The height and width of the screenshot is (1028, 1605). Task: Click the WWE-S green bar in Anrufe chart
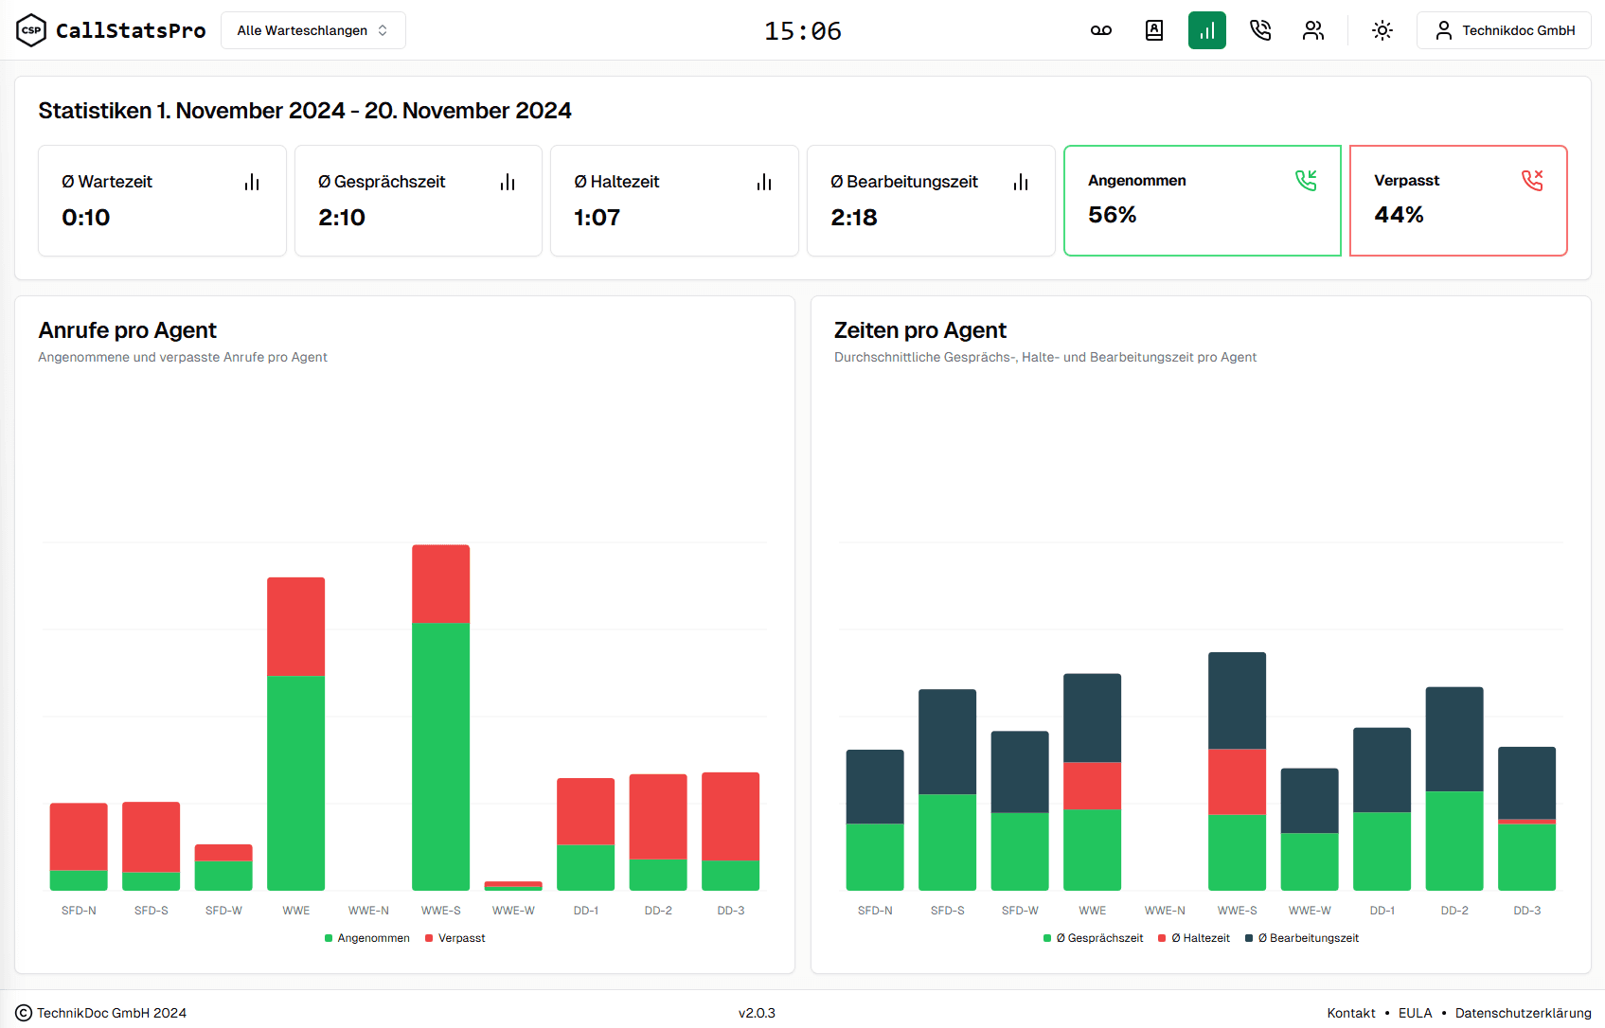click(440, 755)
